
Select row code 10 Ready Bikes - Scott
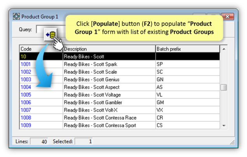pyautogui.click(x=120, y=57)
